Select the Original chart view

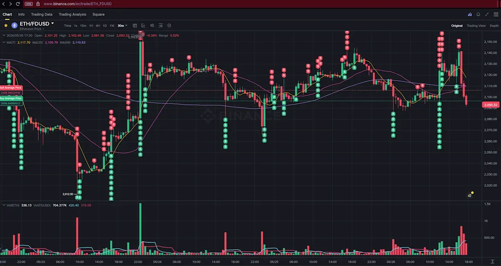click(457, 25)
